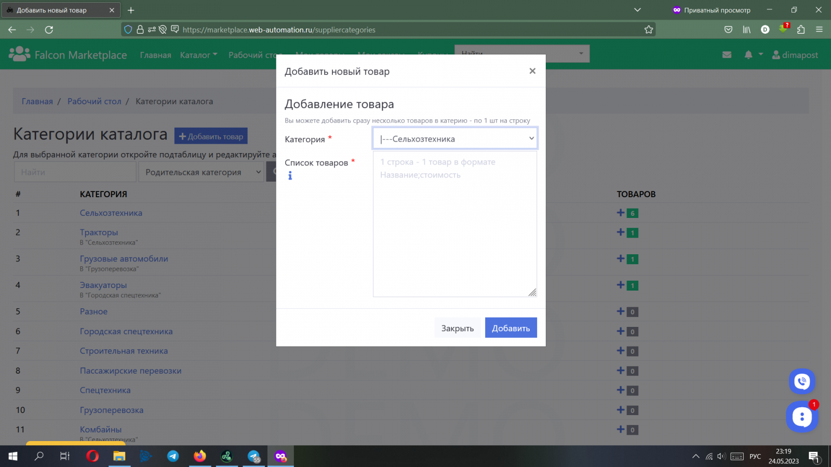Expand the Каталог navigation menu

point(198,55)
